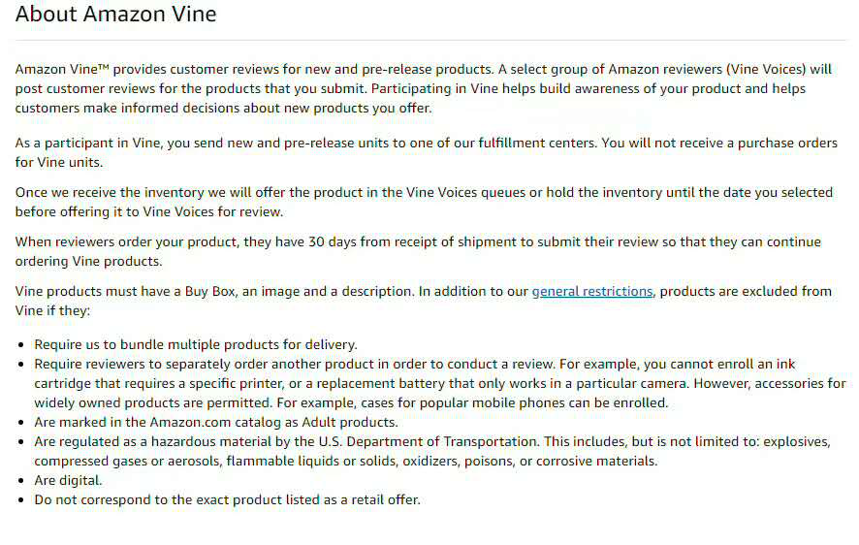Click the phrase "ink cartridge" in the bullet
This screenshot has width=859, height=545.
point(785,365)
